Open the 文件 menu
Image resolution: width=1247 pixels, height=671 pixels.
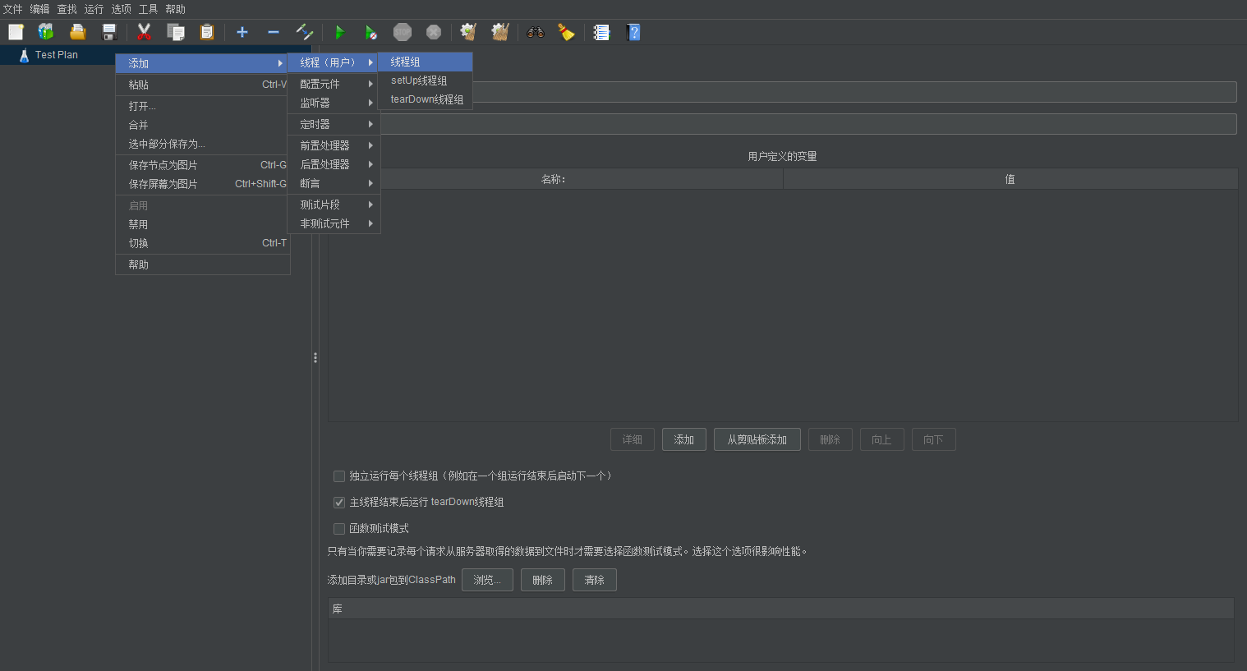(x=13, y=9)
